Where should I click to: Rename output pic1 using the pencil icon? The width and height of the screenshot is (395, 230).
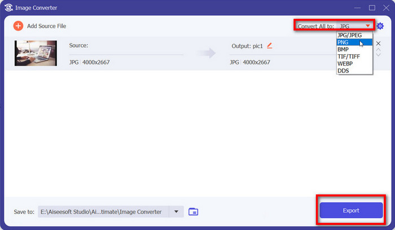pos(269,45)
